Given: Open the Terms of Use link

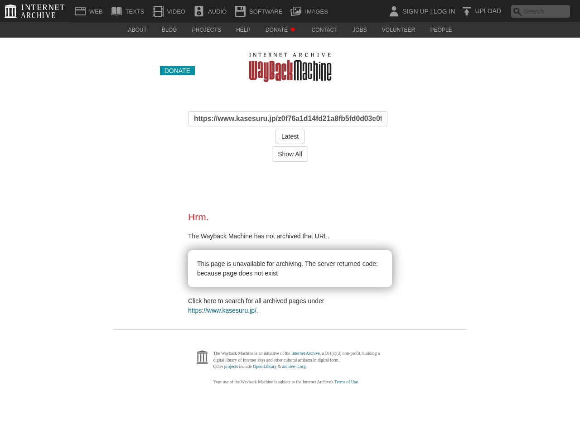Looking at the screenshot, I should pos(346,382).
